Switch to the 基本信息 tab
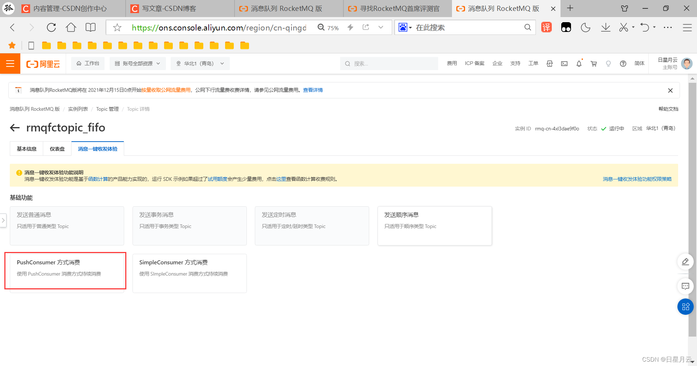Viewport: 697px width, 366px height. 27,149
